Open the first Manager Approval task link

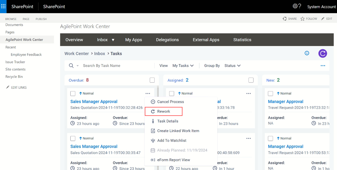[x=286, y=101]
